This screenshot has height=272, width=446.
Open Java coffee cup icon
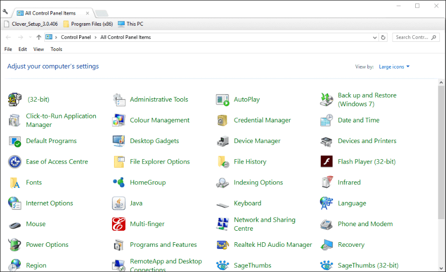(x=119, y=203)
